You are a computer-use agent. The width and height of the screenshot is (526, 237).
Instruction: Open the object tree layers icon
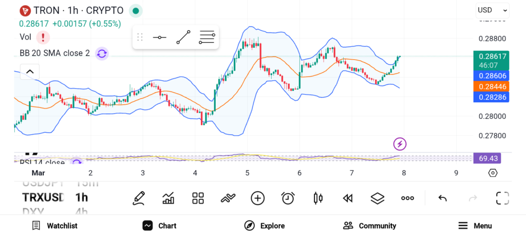click(x=378, y=198)
